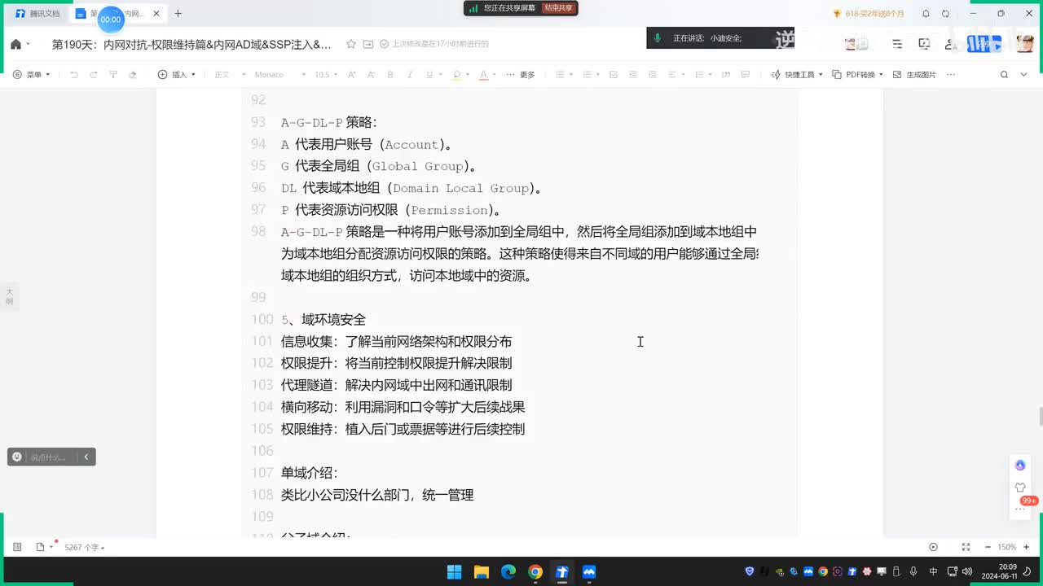Zoom out with the minus button
This screenshot has height=586, width=1043.
point(988,547)
